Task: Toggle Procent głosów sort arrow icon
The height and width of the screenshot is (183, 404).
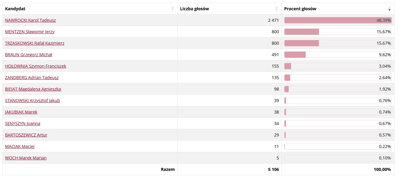Action: click(389, 9)
